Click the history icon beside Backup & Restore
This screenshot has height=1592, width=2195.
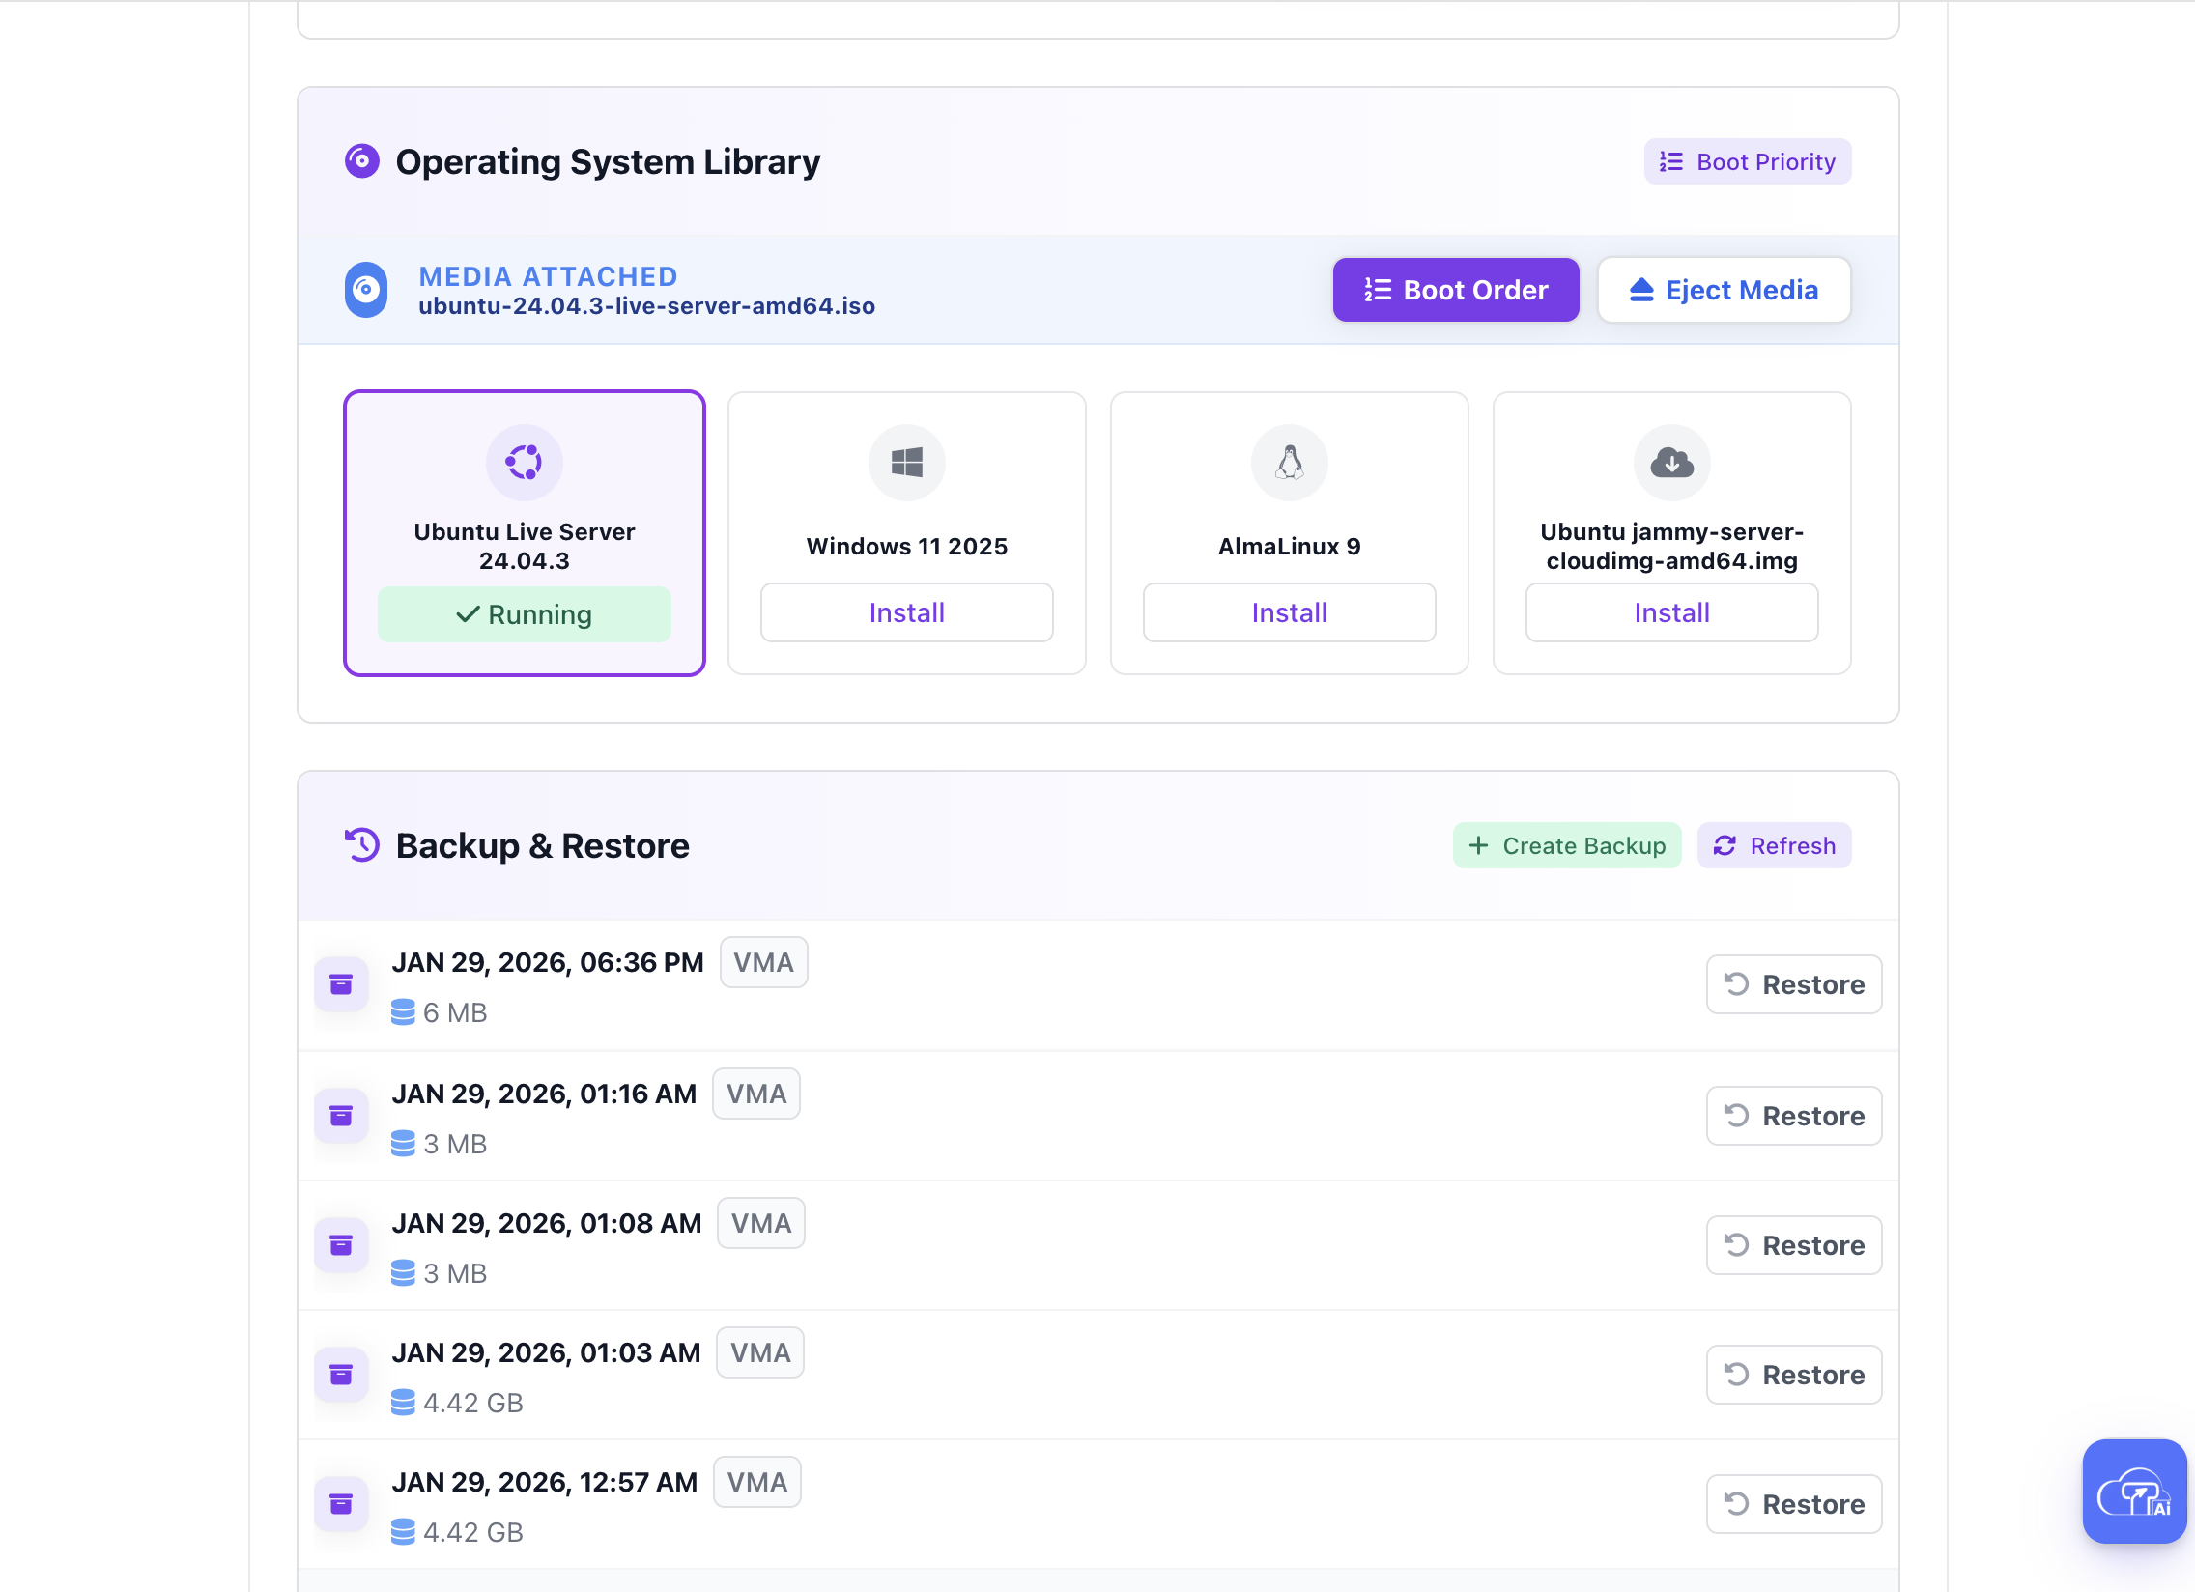[x=361, y=845]
